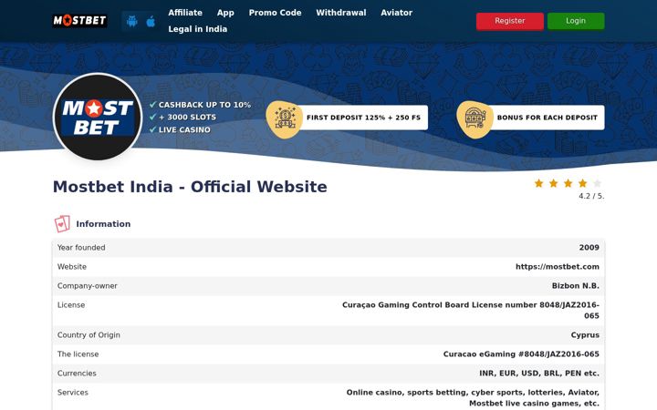Click the Country of Origin label

pyautogui.click(x=89, y=334)
